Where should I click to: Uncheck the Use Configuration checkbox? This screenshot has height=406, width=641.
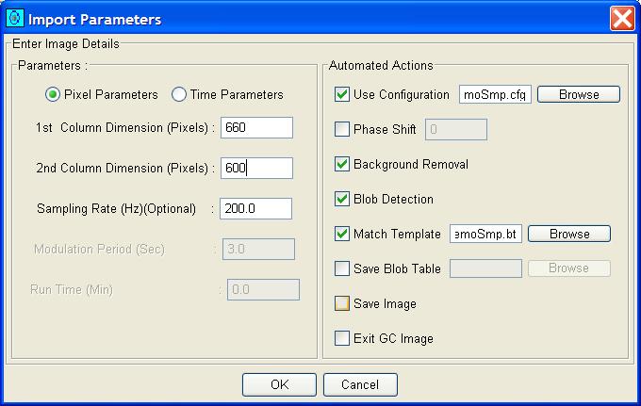click(342, 94)
